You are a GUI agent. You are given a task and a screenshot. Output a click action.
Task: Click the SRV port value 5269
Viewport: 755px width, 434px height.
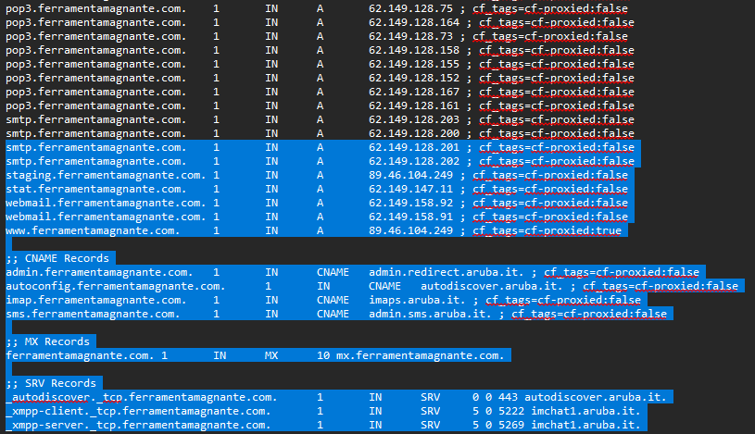[x=511, y=426]
